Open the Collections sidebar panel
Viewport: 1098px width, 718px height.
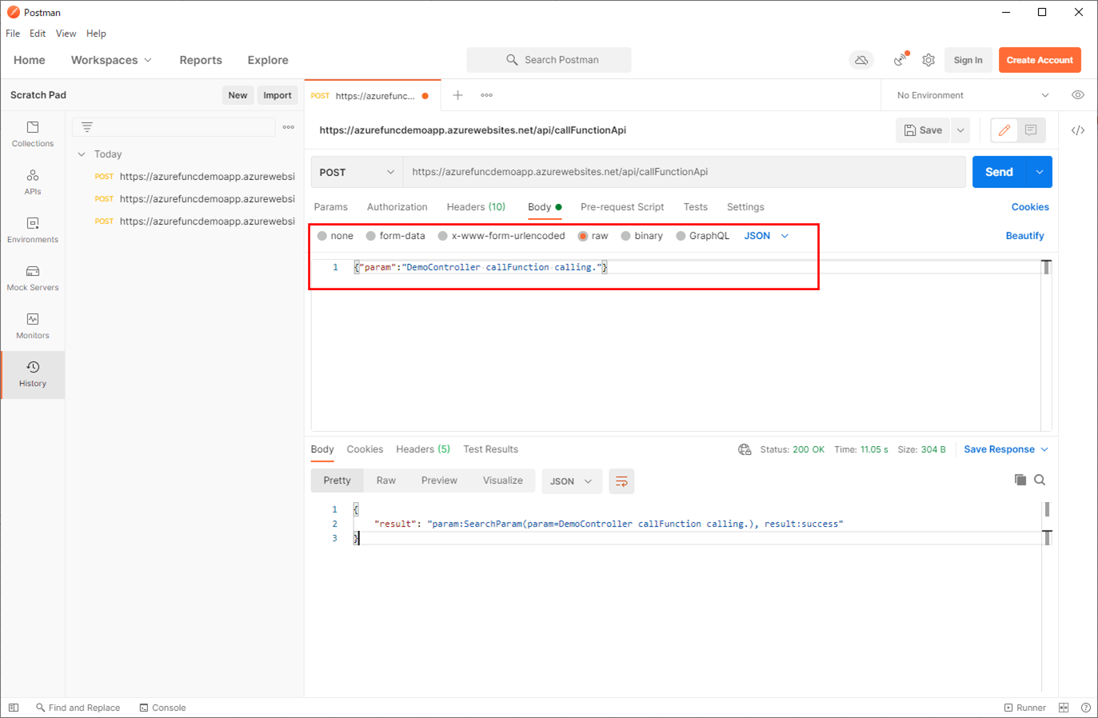(33, 134)
